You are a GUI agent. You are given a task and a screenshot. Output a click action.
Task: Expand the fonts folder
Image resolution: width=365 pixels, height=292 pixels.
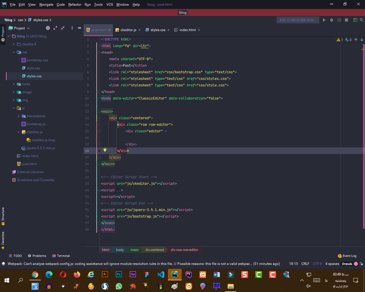(x=14, y=84)
